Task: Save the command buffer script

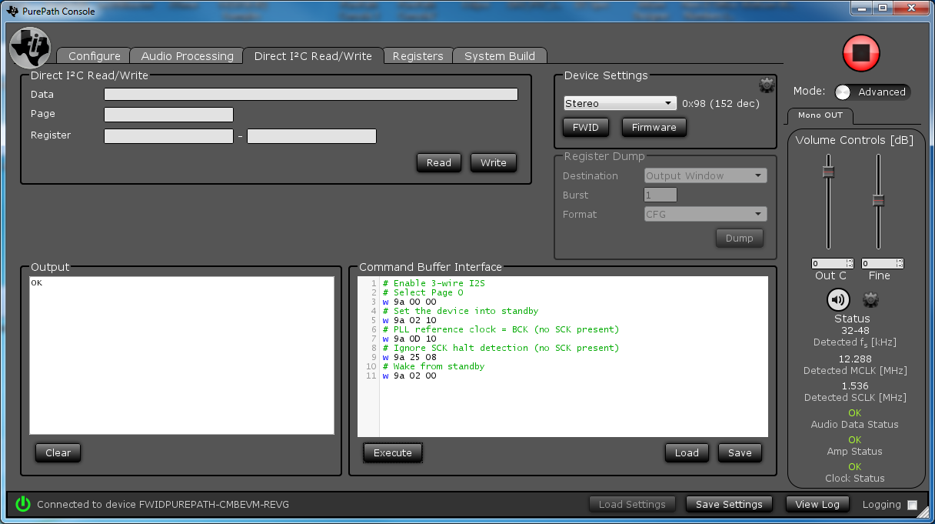Action: [x=740, y=452]
